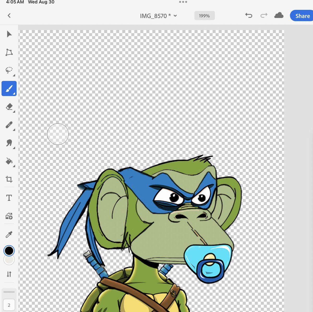Undo the last action
Screen dimensions: 313x312
point(249,16)
